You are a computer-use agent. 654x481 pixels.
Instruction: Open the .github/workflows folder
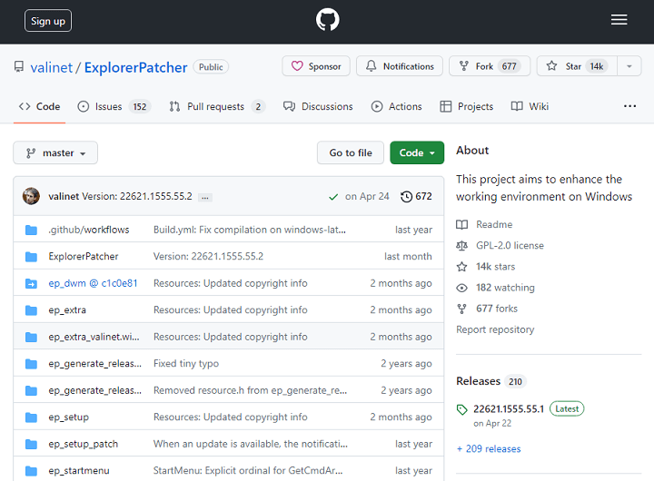tap(89, 230)
